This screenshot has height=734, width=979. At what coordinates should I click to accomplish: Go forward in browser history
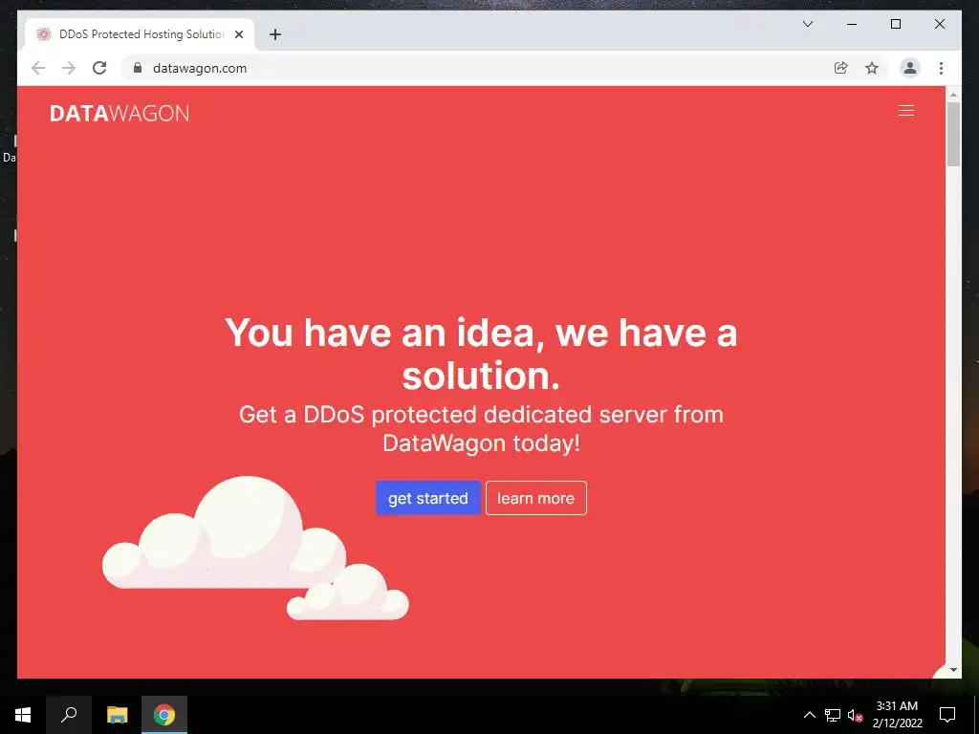69,68
